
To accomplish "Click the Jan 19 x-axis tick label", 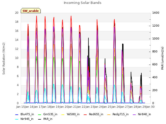I will pyautogui.click(x=55, y=107).
